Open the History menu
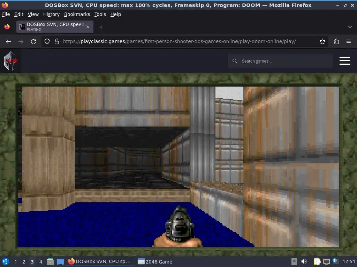The image size is (357, 267). (51, 14)
